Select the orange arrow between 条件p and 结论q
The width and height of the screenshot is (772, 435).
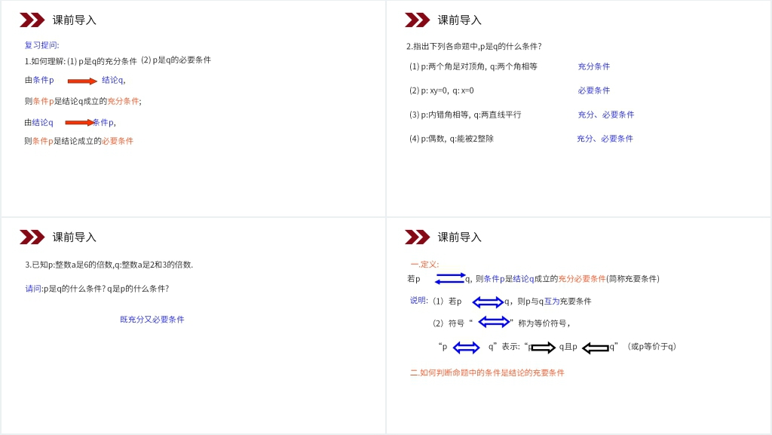click(81, 81)
